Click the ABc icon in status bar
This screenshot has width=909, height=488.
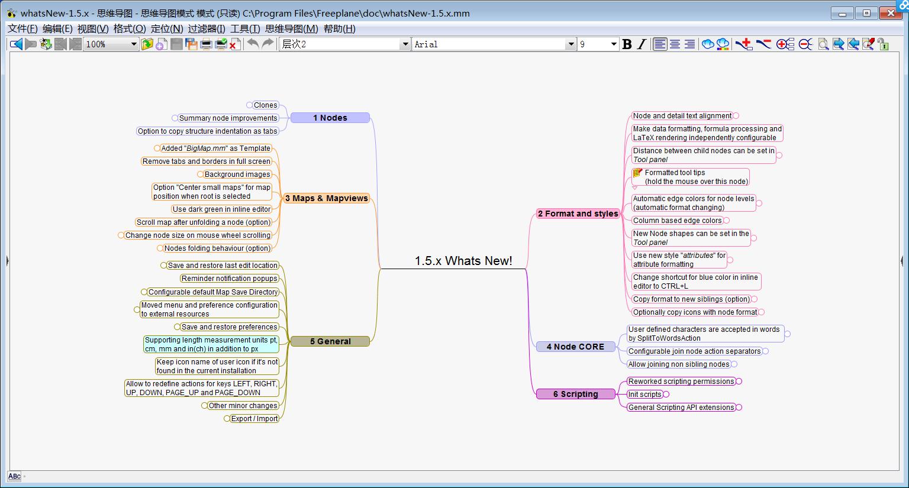click(14, 476)
